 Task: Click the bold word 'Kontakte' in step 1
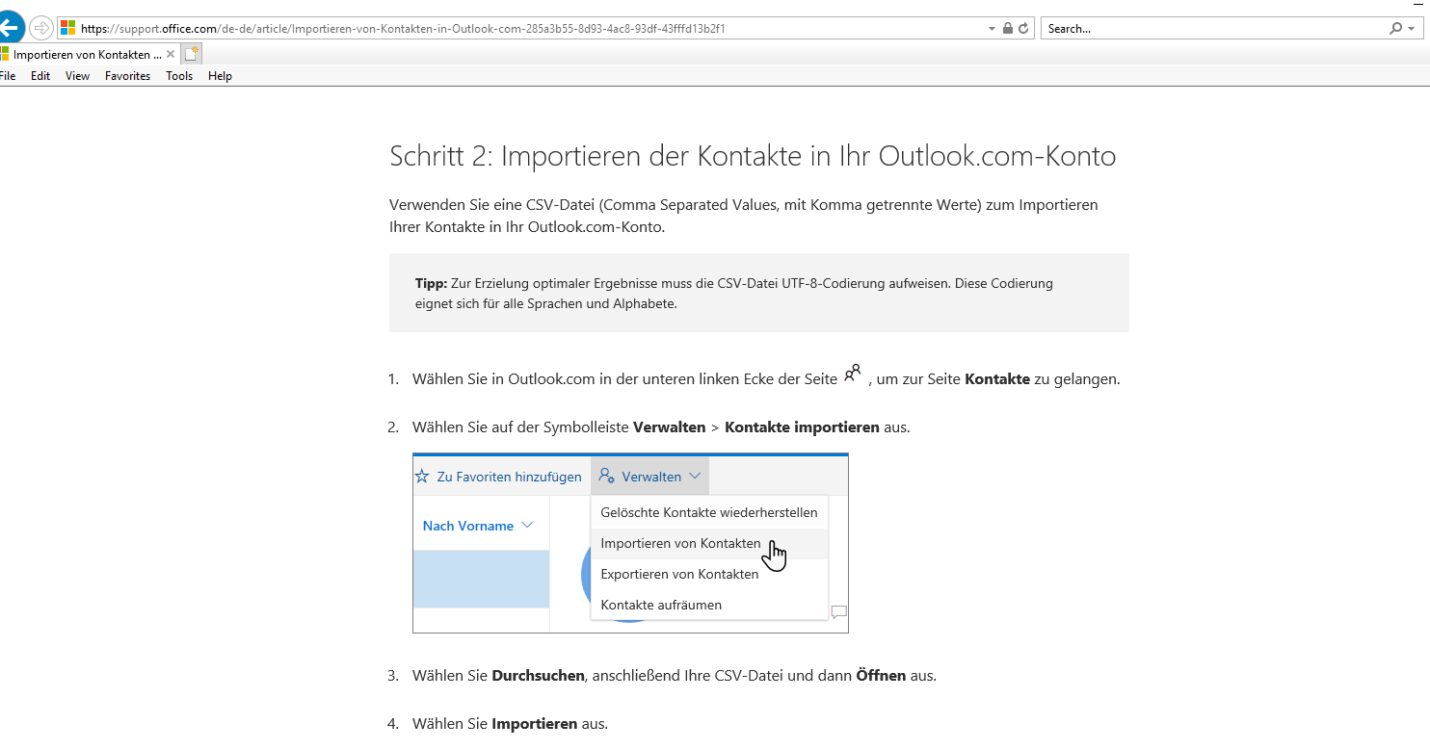click(x=997, y=379)
